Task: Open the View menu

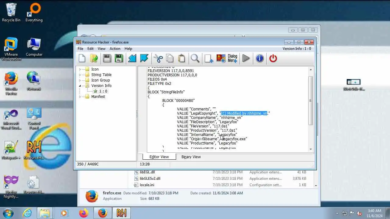Action: click(101, 49)
